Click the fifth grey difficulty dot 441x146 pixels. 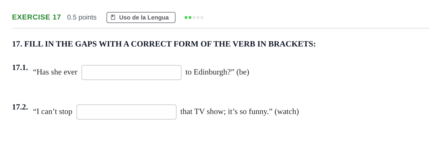point(202,17)
